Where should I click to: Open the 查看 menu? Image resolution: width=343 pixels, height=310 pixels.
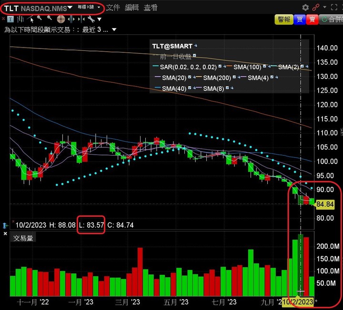(x=151, y=8)
